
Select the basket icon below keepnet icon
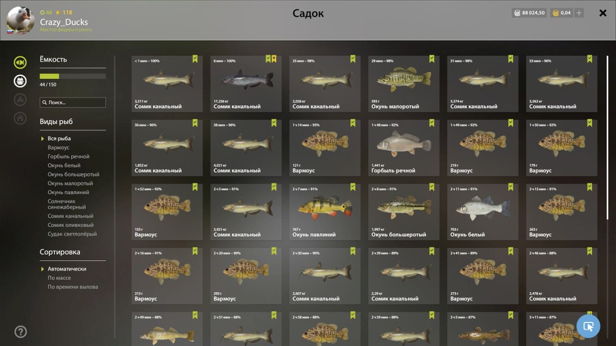(20, 80)
